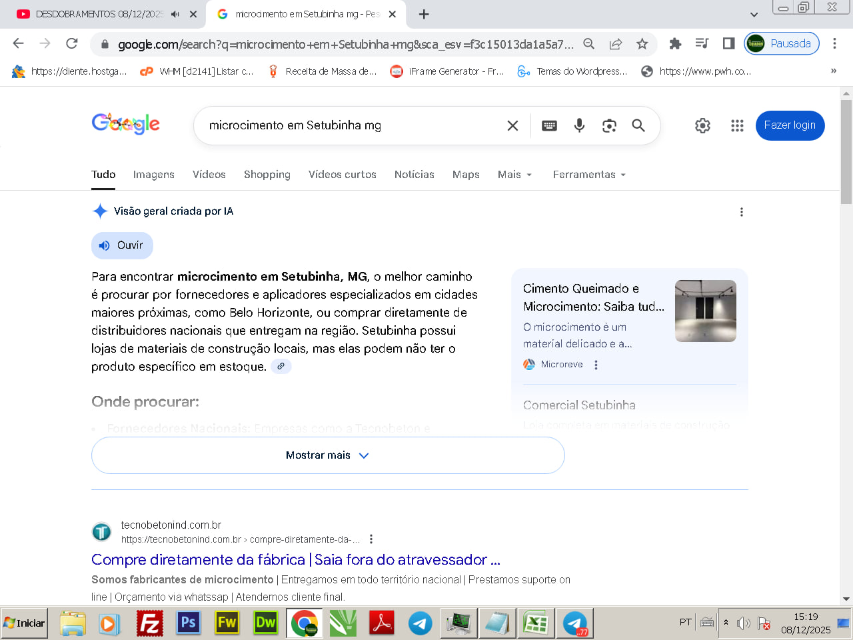The width and height of the screenshot is (853, 640).
Task: Click the voice search microphone icon
Action: 579,125
